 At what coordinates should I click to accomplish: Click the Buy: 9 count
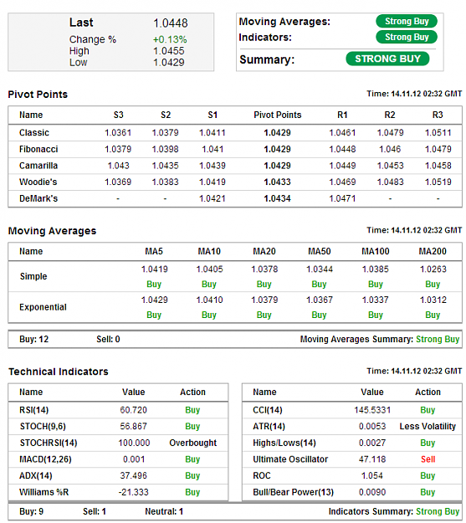pos(31,512)
